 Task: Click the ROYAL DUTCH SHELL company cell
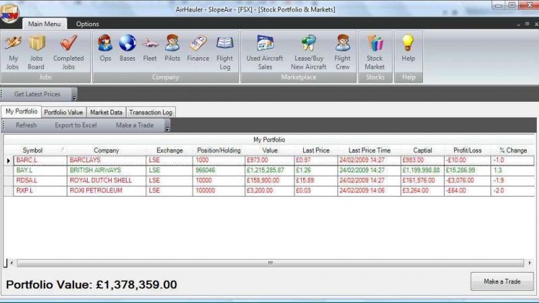click(106, 180)
